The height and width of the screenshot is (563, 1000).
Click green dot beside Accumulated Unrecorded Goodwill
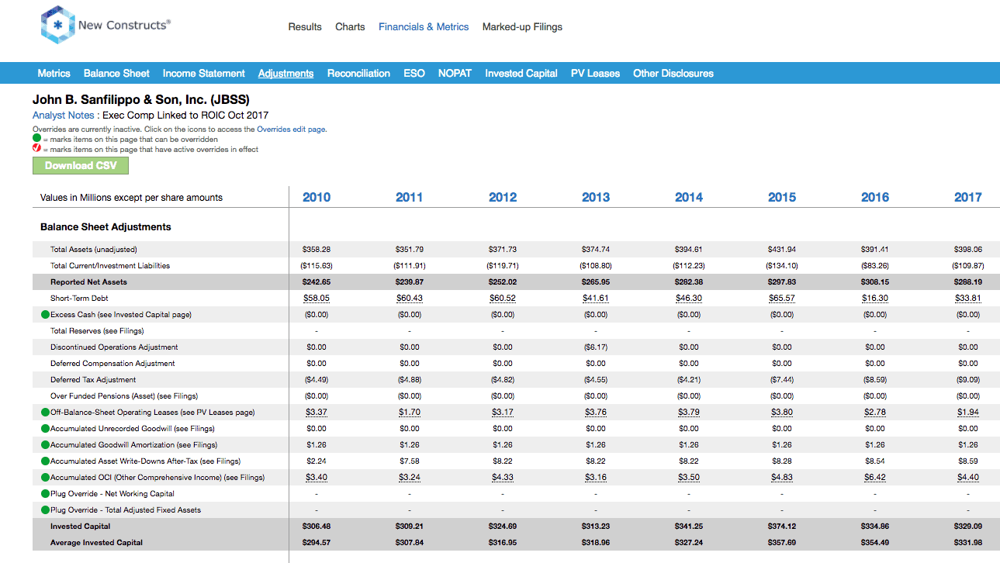click(x=45, y=429)
